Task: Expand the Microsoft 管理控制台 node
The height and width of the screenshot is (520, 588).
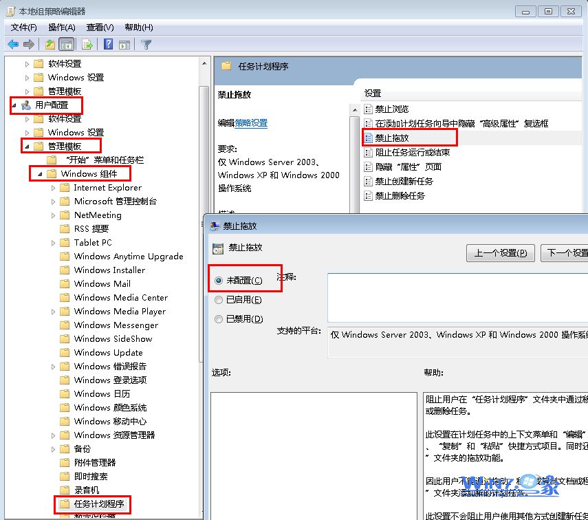Action: [53, 202]
